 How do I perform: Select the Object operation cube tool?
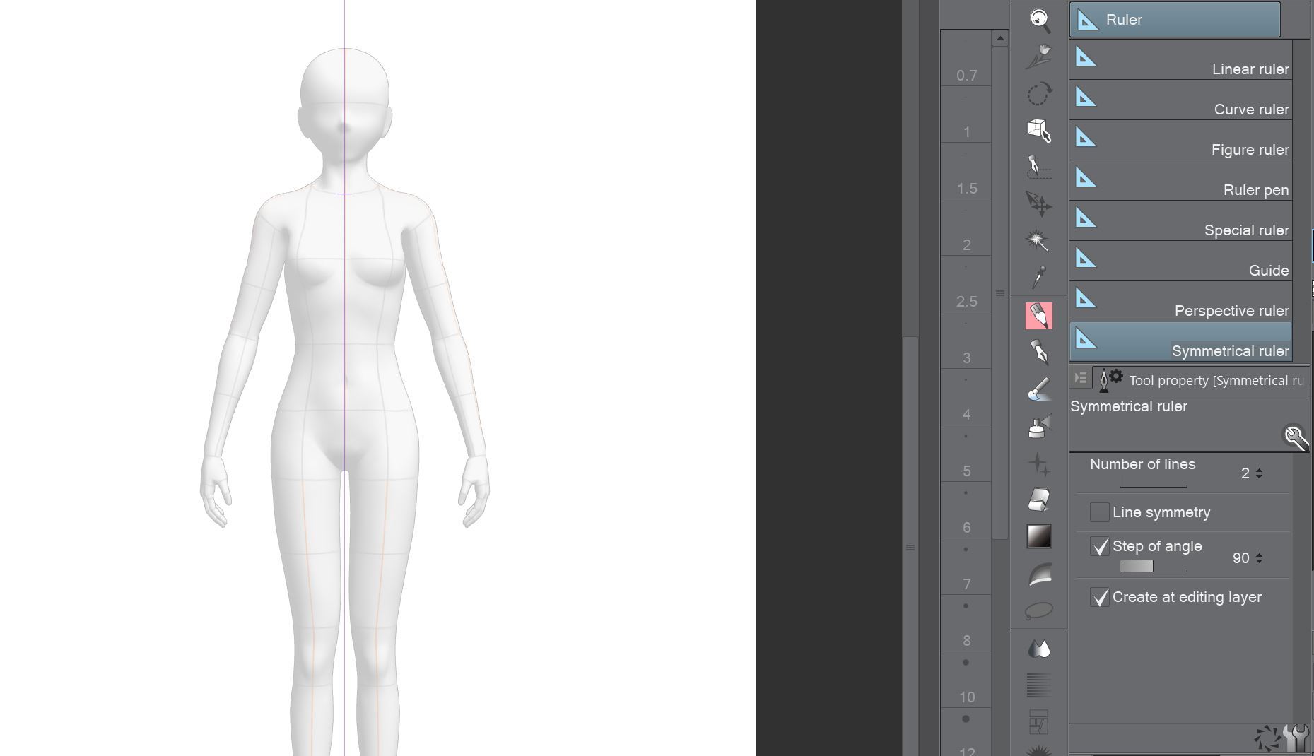(1039, 131)
